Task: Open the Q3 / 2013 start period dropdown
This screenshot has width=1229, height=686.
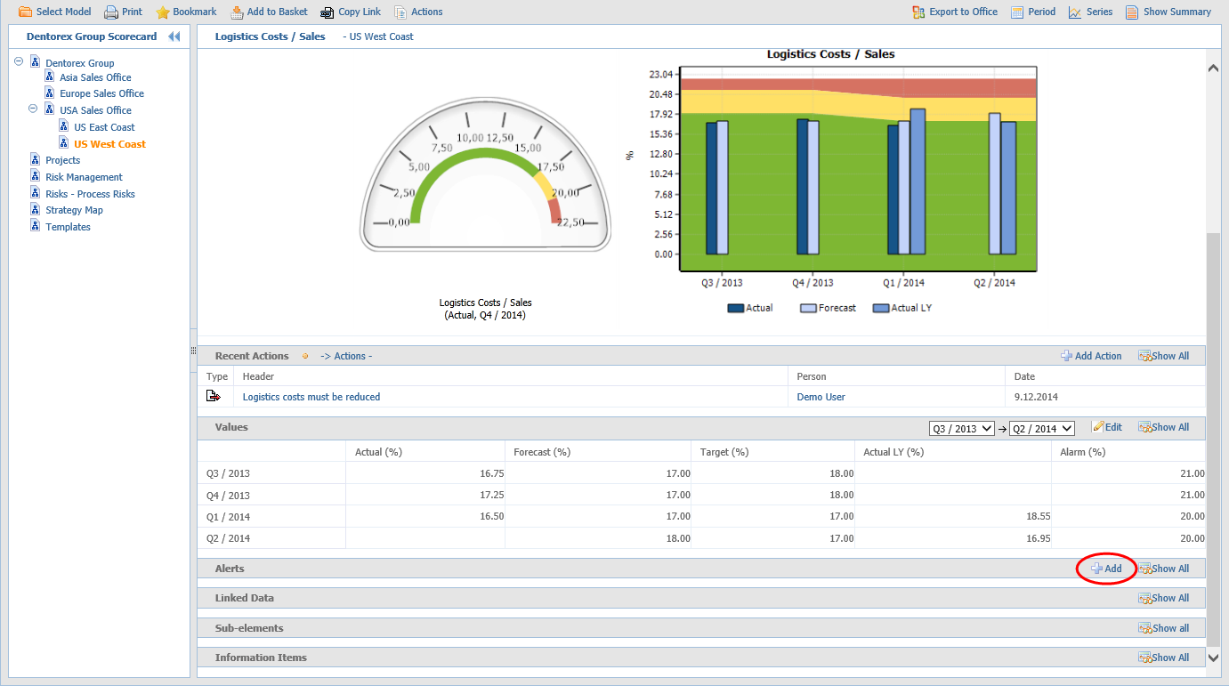Action: [x=961, y=428]
